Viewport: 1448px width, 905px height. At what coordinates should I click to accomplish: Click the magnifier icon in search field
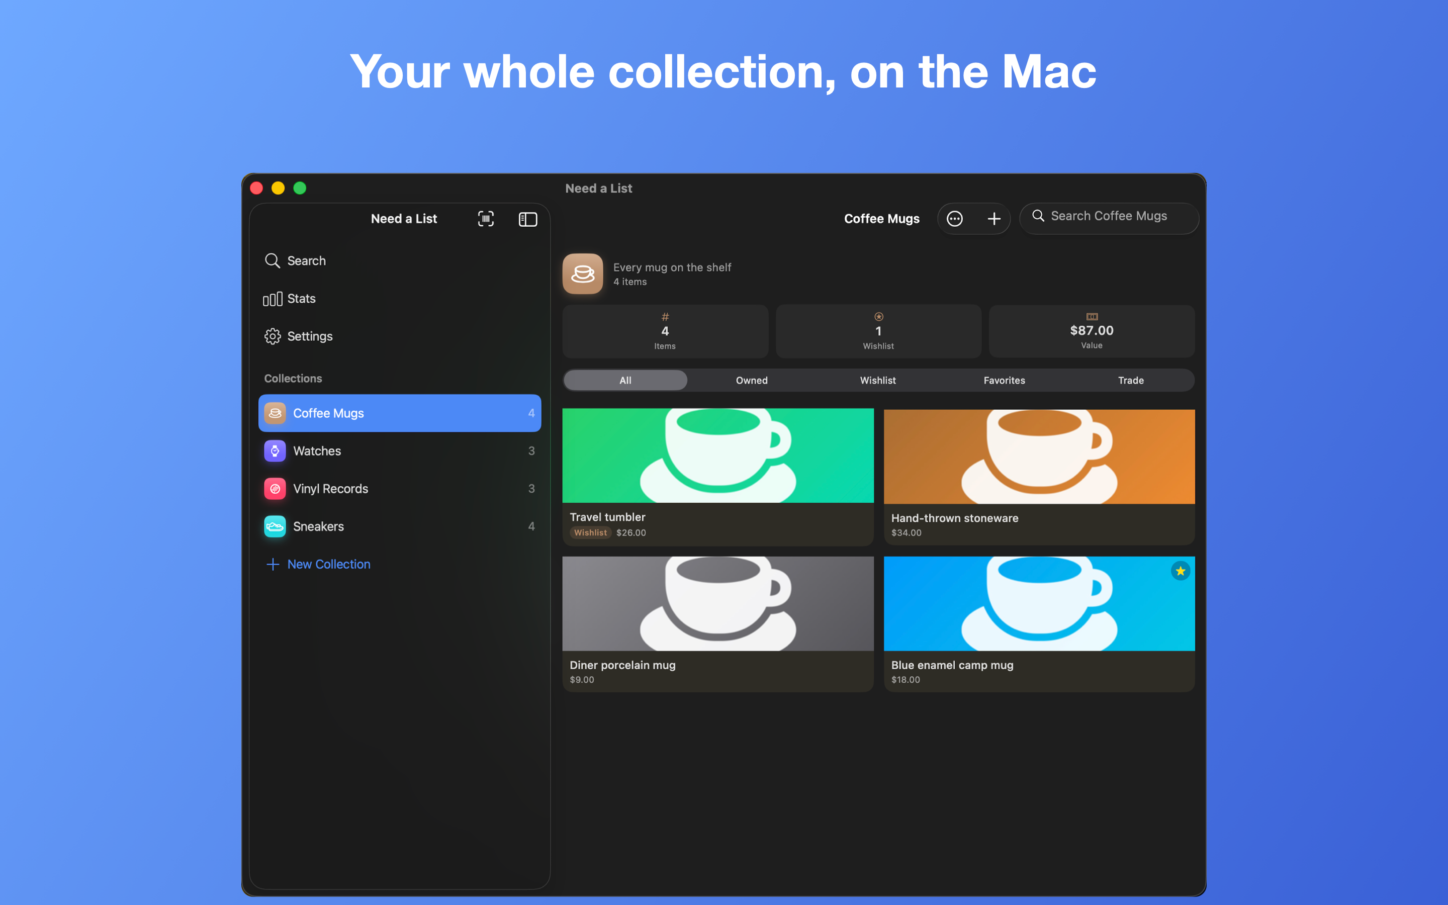[1038, 216]
